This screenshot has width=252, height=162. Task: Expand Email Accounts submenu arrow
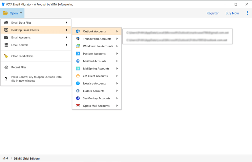[67, 37]
